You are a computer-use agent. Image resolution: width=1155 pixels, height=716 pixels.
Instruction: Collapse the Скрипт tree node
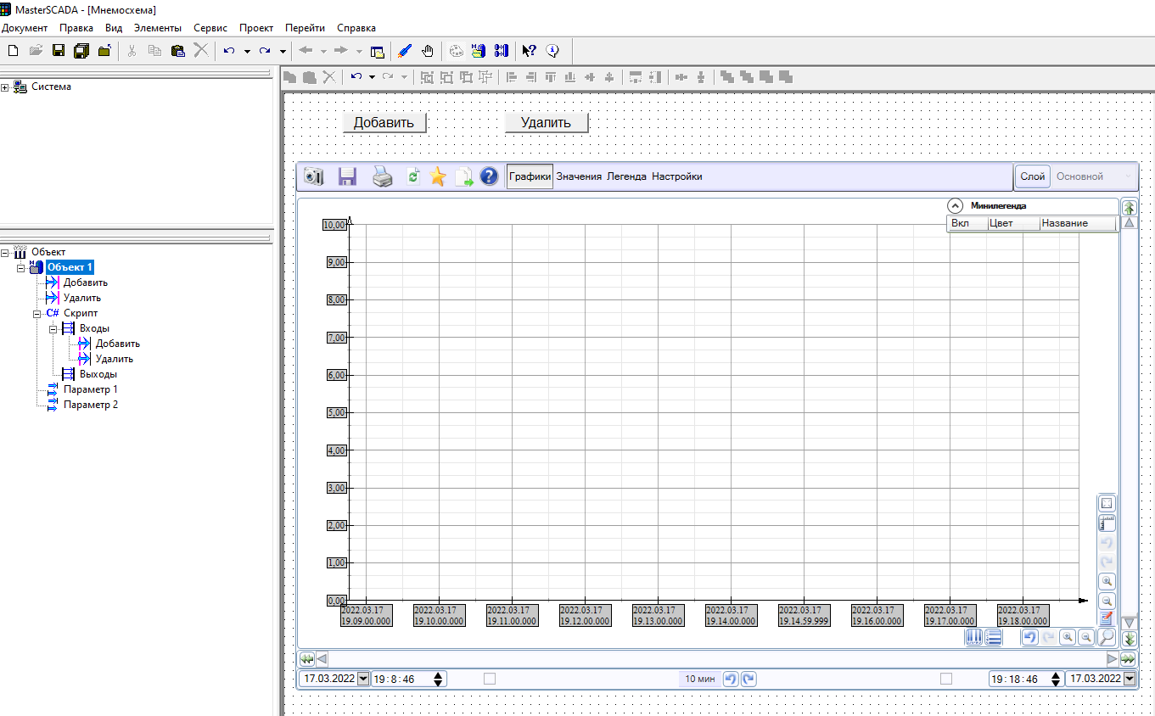point(37,313)
